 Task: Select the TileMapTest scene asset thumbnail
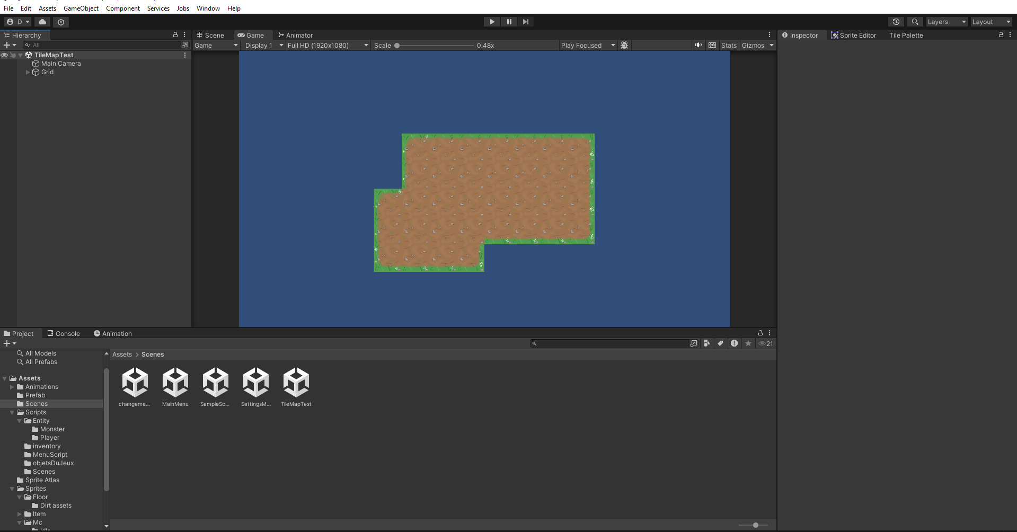(x=296, y=383)
